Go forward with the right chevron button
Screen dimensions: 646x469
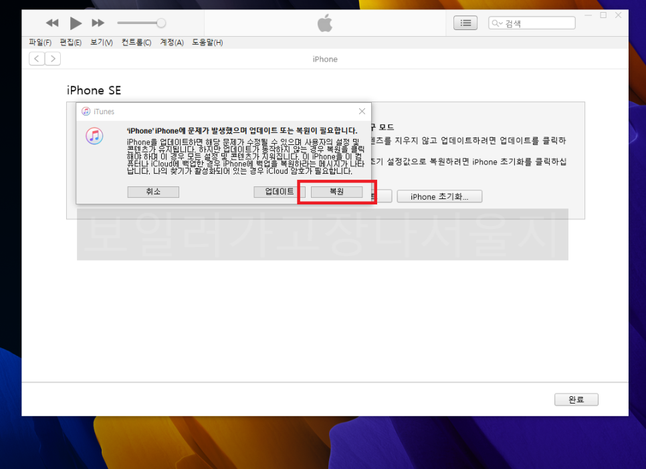[53, 59]
